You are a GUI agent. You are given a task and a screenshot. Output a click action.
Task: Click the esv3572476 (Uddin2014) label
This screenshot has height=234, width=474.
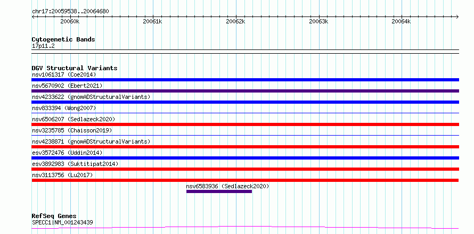pos(67,153)
